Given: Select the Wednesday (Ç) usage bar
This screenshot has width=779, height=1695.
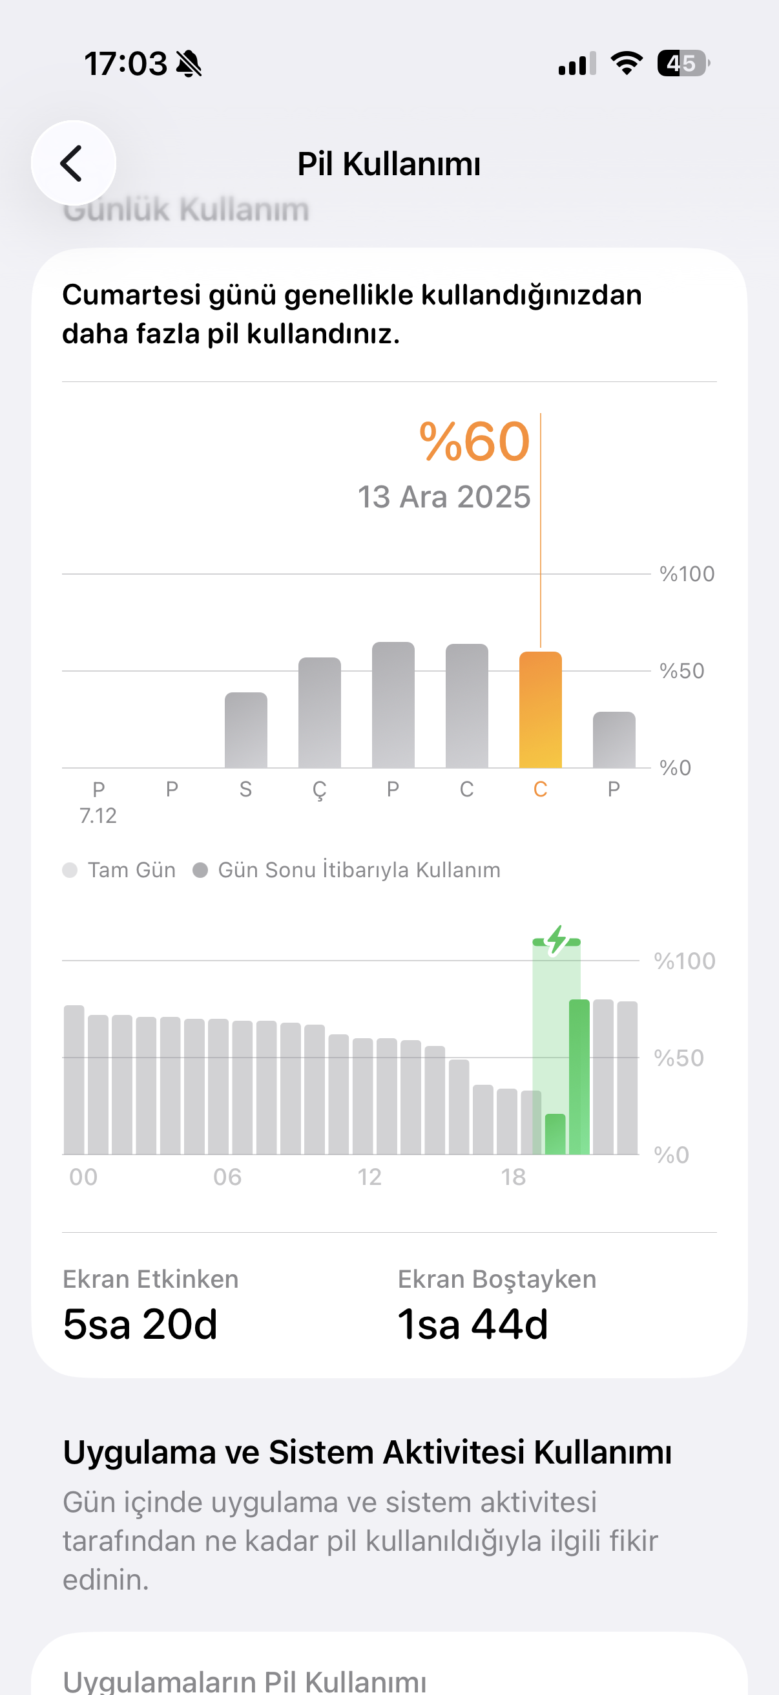Looking at the screenshot, I should pos(320,713).
